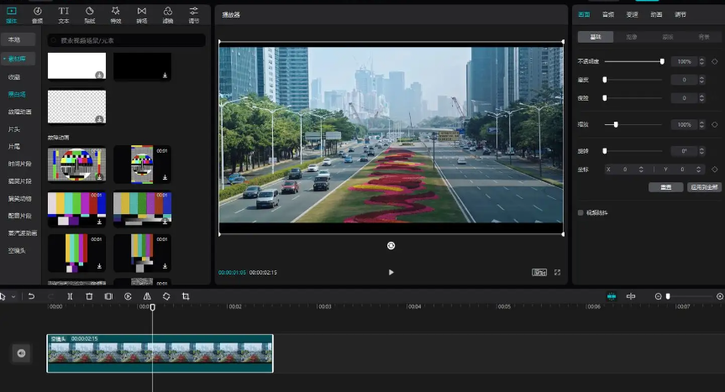Screen dimensions: 725x392
Task: Open the 调节 (Adjust) sliders icon in top toolbar
Action: click(194, 14)
